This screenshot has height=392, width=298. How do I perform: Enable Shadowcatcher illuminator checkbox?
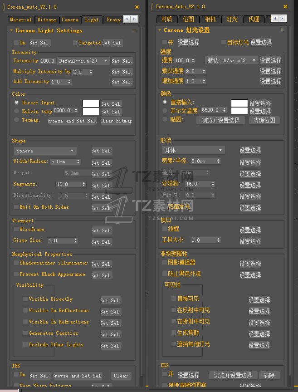click(16, 263)
